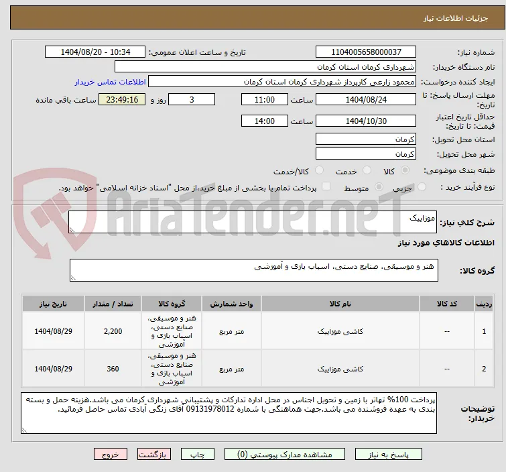This screenshot has height=472, width=506.
Task: Click the 'اطلاعات کالاهای مورد نیاز' section title
Action: click(446, 243)
